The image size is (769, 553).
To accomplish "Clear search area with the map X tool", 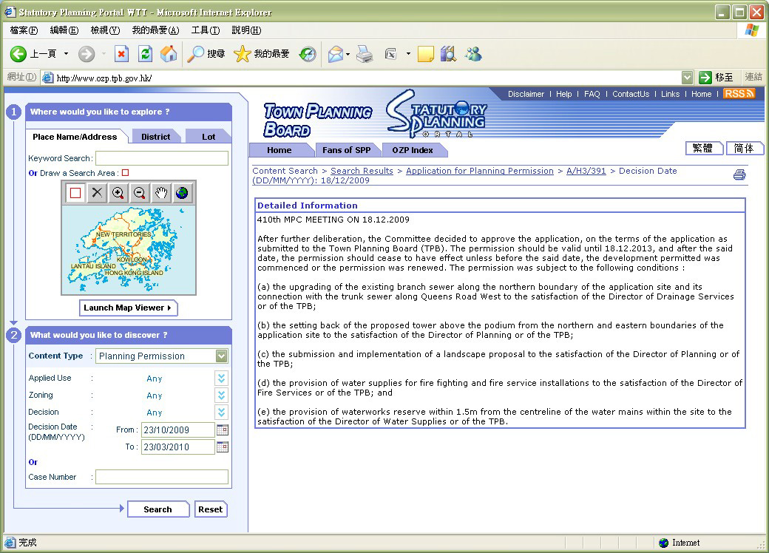I will point(97,193).
